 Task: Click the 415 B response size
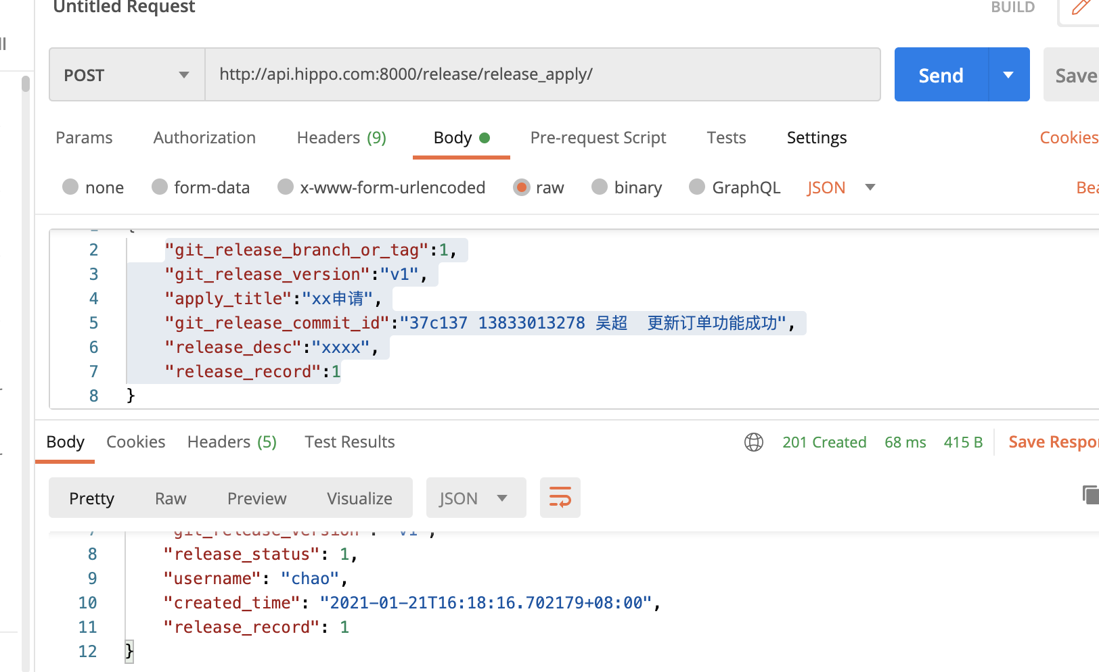tap(963, 442)
